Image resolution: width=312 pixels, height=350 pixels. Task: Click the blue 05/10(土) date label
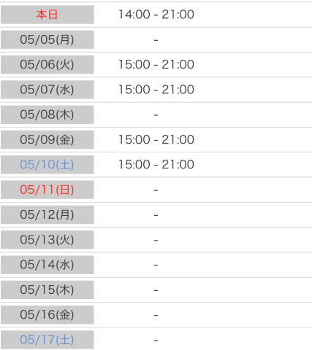click(x=47, y=165)
